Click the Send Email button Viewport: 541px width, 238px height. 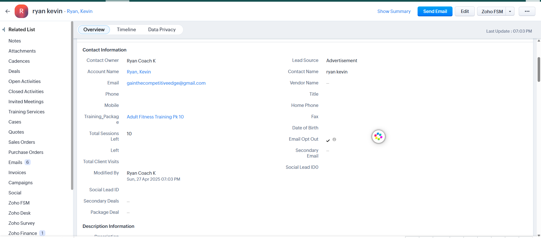point(435,11)
